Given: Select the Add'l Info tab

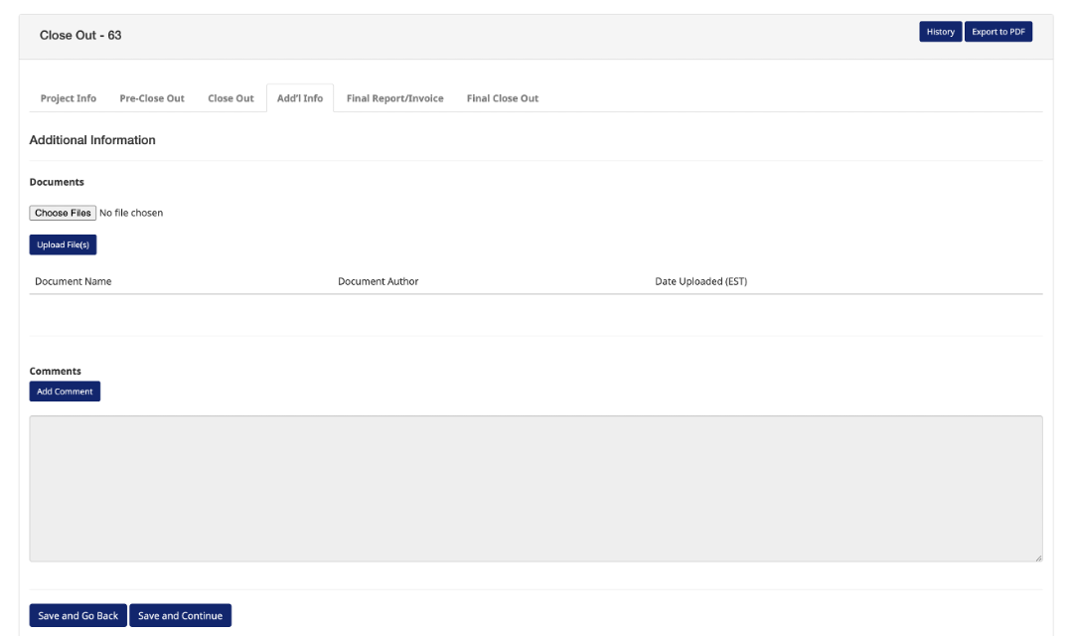Looking at the screenshot, I should pyautogui.click(x=300, y=98).
